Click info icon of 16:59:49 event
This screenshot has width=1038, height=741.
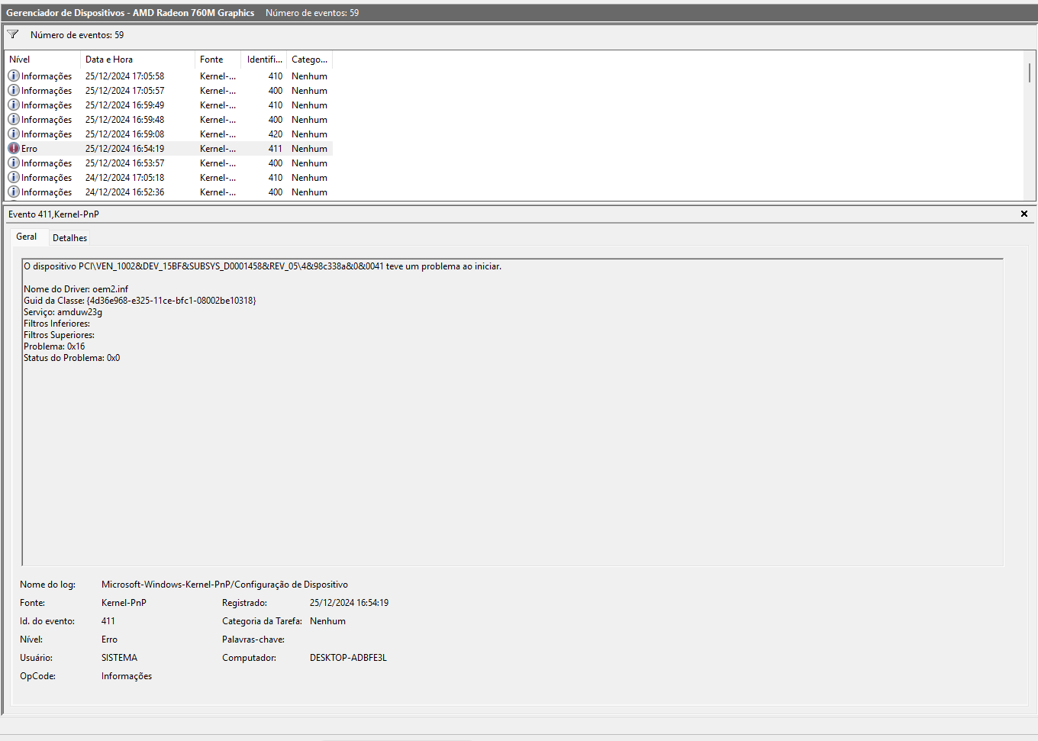tap(14, 105)
